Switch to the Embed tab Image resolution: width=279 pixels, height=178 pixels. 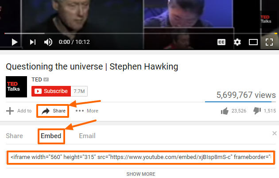tap(51, 136)
